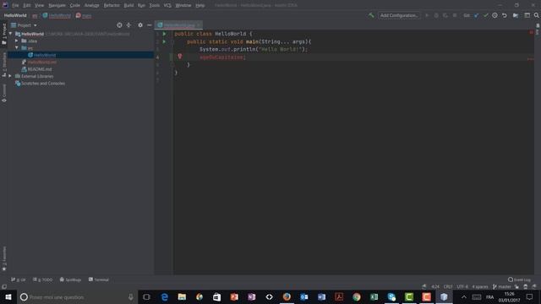Click the Stop square icon in the toolbar
Image resolution: width=541 pixels, height=304 pixels.
click(x=455, y=15)
